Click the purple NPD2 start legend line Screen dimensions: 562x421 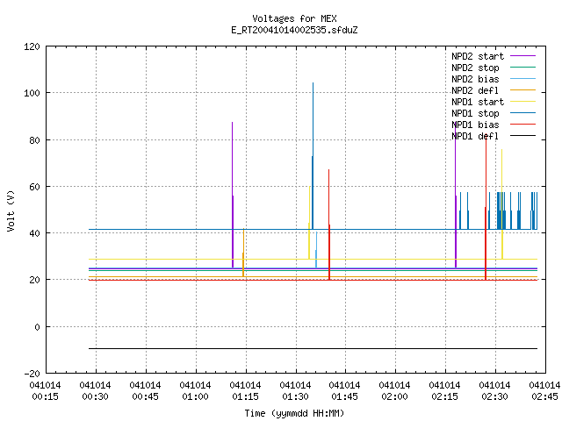523,56
